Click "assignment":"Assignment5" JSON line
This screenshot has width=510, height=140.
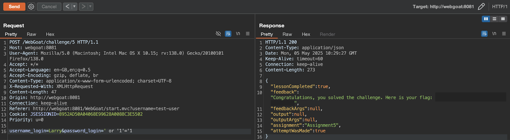pyautogui.click(x=306, y=125)
